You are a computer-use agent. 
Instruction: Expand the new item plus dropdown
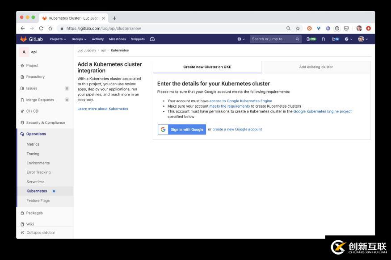pos(241,39)
